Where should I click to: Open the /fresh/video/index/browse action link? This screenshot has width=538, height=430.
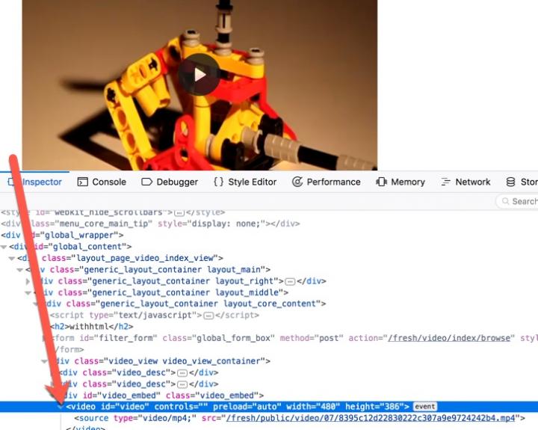point(449,338)
